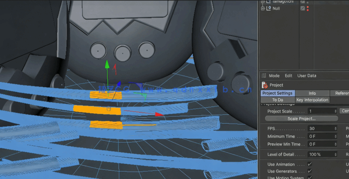Click the green Y-axis arrow gizmo
Screen dimensions: 349x179
107,64
